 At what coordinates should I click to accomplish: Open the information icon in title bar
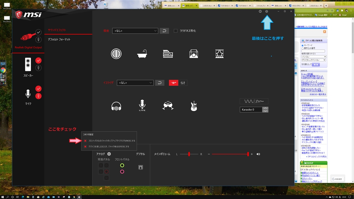(x=260, y=11)
